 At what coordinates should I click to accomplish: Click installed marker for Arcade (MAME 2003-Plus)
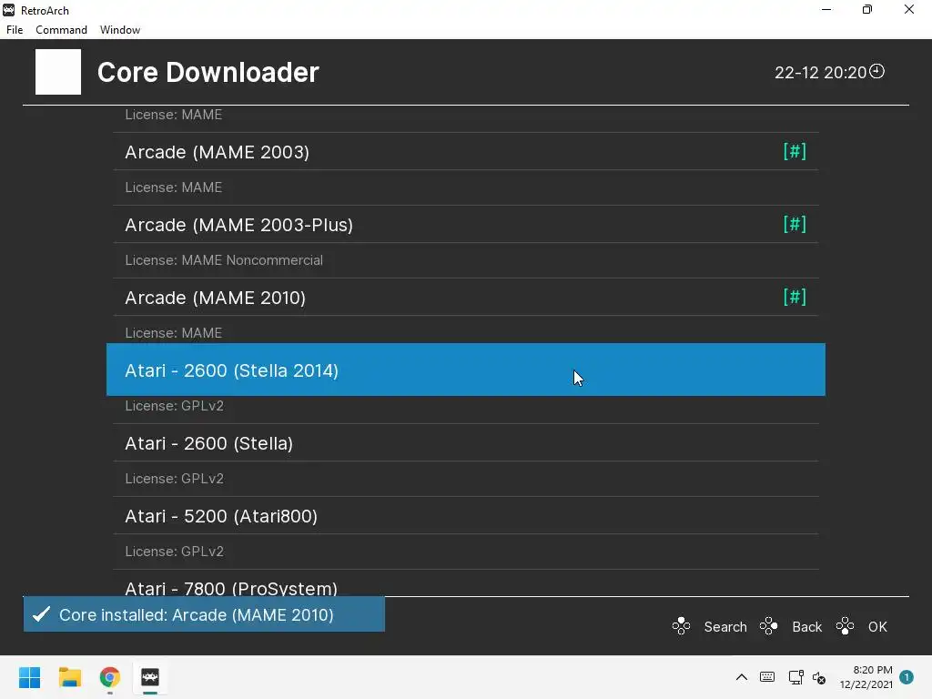click(x=795, y=224)
